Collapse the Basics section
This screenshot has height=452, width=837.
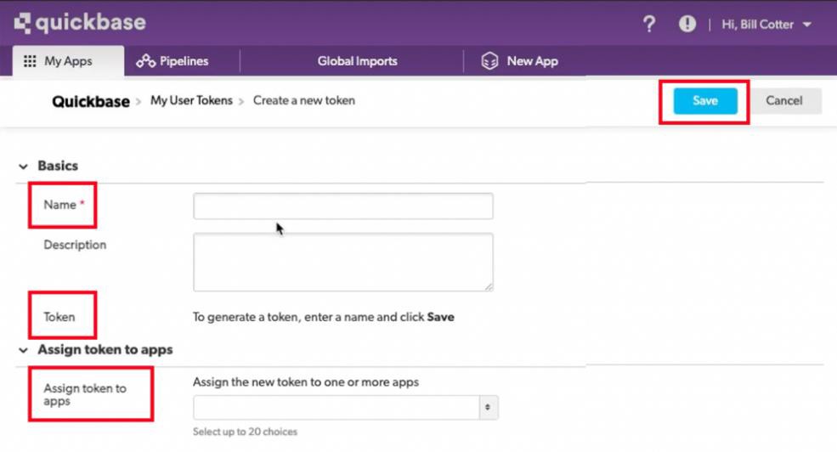(23, 167)
